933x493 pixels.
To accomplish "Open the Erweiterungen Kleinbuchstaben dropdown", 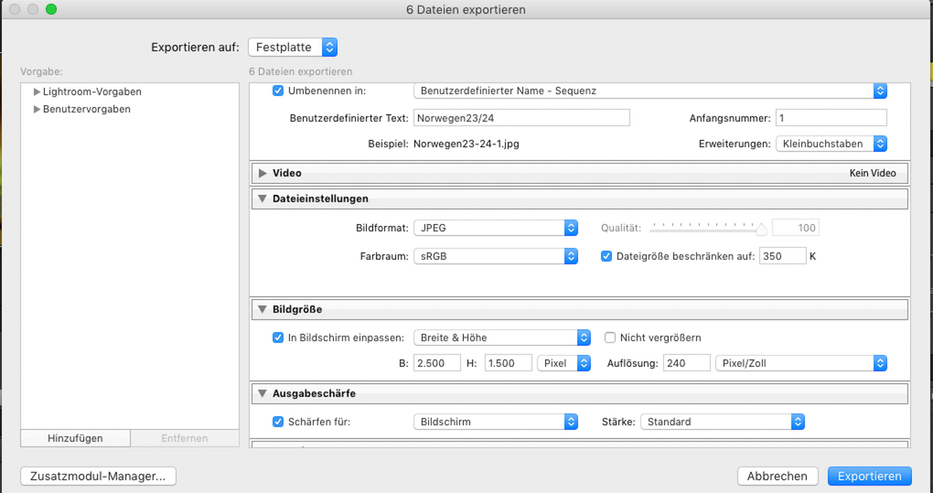I will click(x=831, y=144).
